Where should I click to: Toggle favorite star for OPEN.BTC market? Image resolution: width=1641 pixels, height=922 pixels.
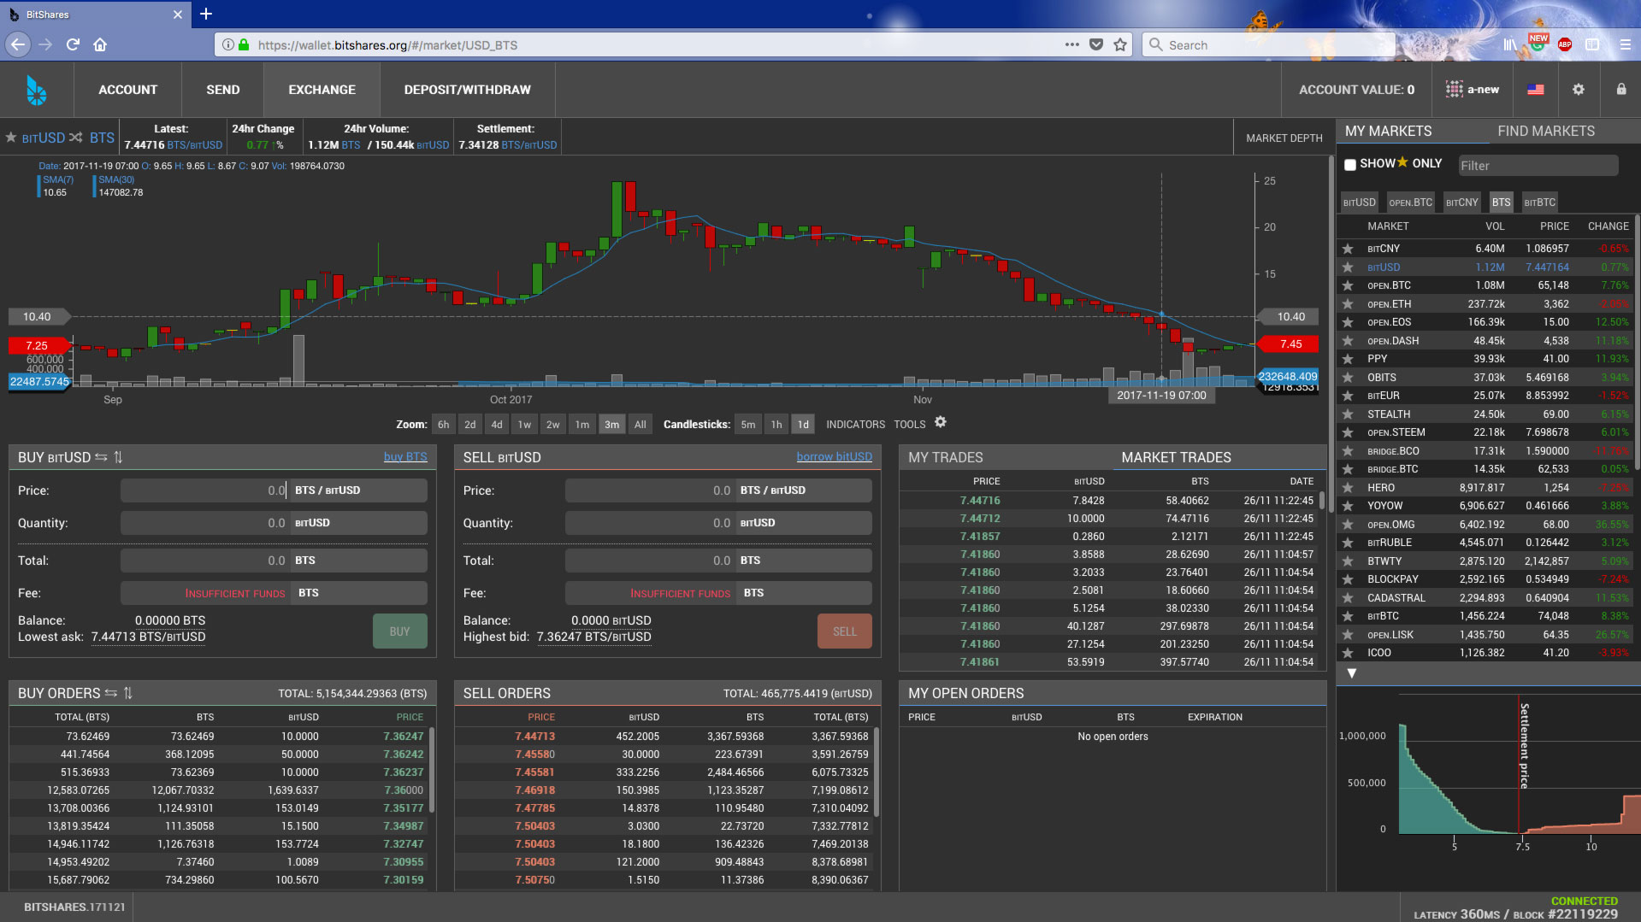tap(1348, 285)
